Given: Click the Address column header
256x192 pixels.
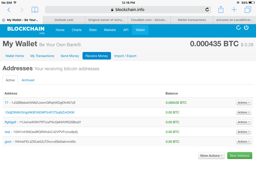Looking at the screenshot, I should point(11,93).
